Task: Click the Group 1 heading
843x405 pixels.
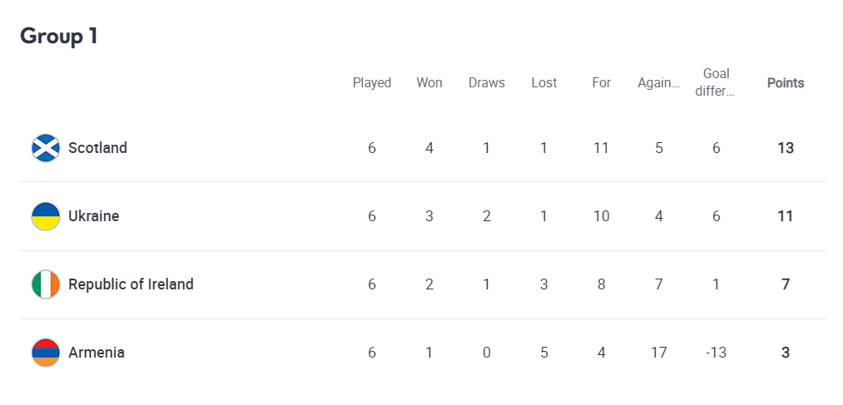Action: point(59,37)
